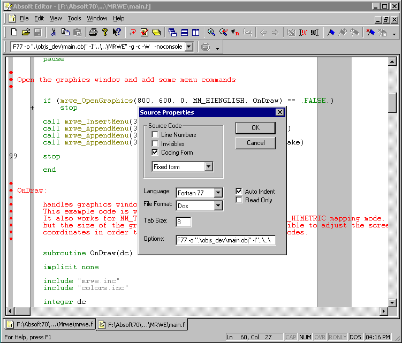
Task: Open the Help menu
Action: [118, 18]
